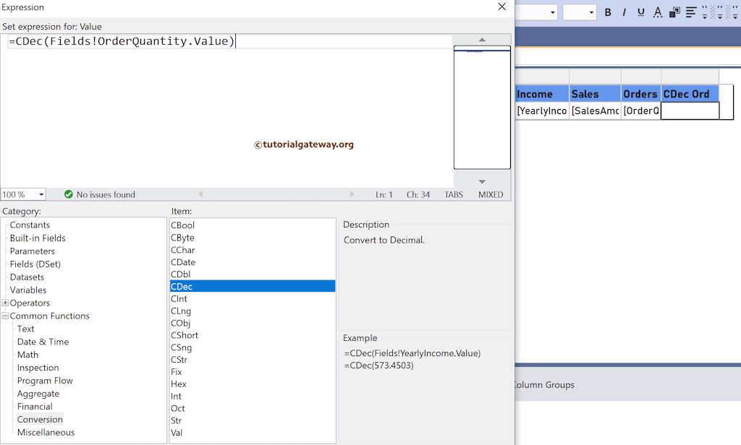Click the green no-issues checkmark icon
The height and width of the screenshot is (445, 741).
67,194
